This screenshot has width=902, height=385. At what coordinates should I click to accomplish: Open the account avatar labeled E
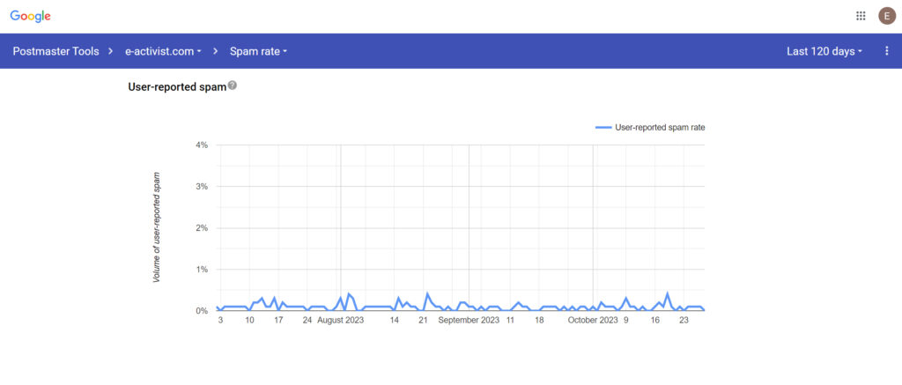pyautogui.click(x=886, y=16)
